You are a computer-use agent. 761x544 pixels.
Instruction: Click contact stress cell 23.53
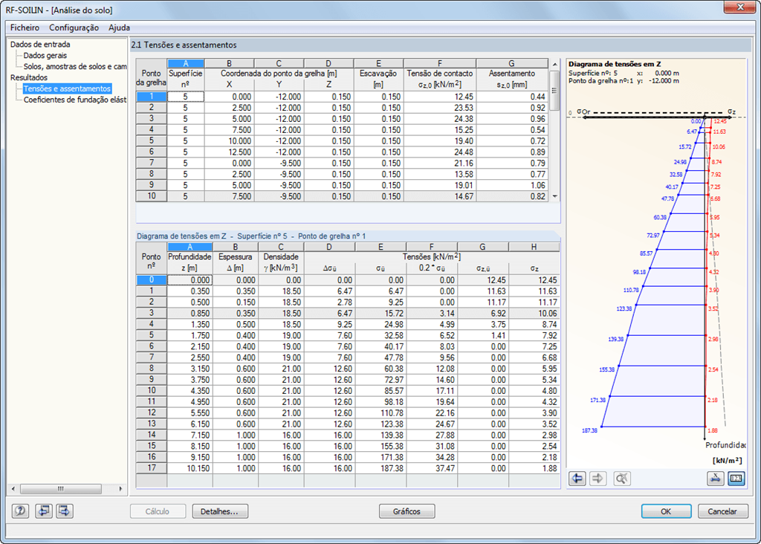(439, 108)
